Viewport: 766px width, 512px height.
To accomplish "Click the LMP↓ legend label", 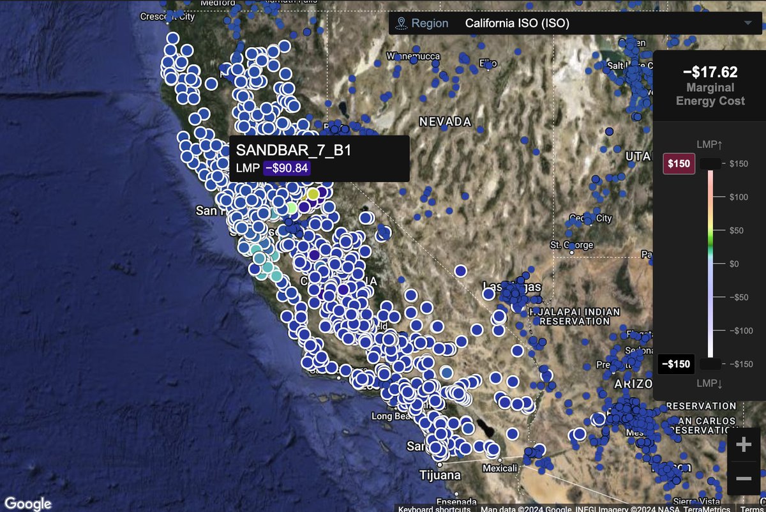I will click(x=710, y=384).
